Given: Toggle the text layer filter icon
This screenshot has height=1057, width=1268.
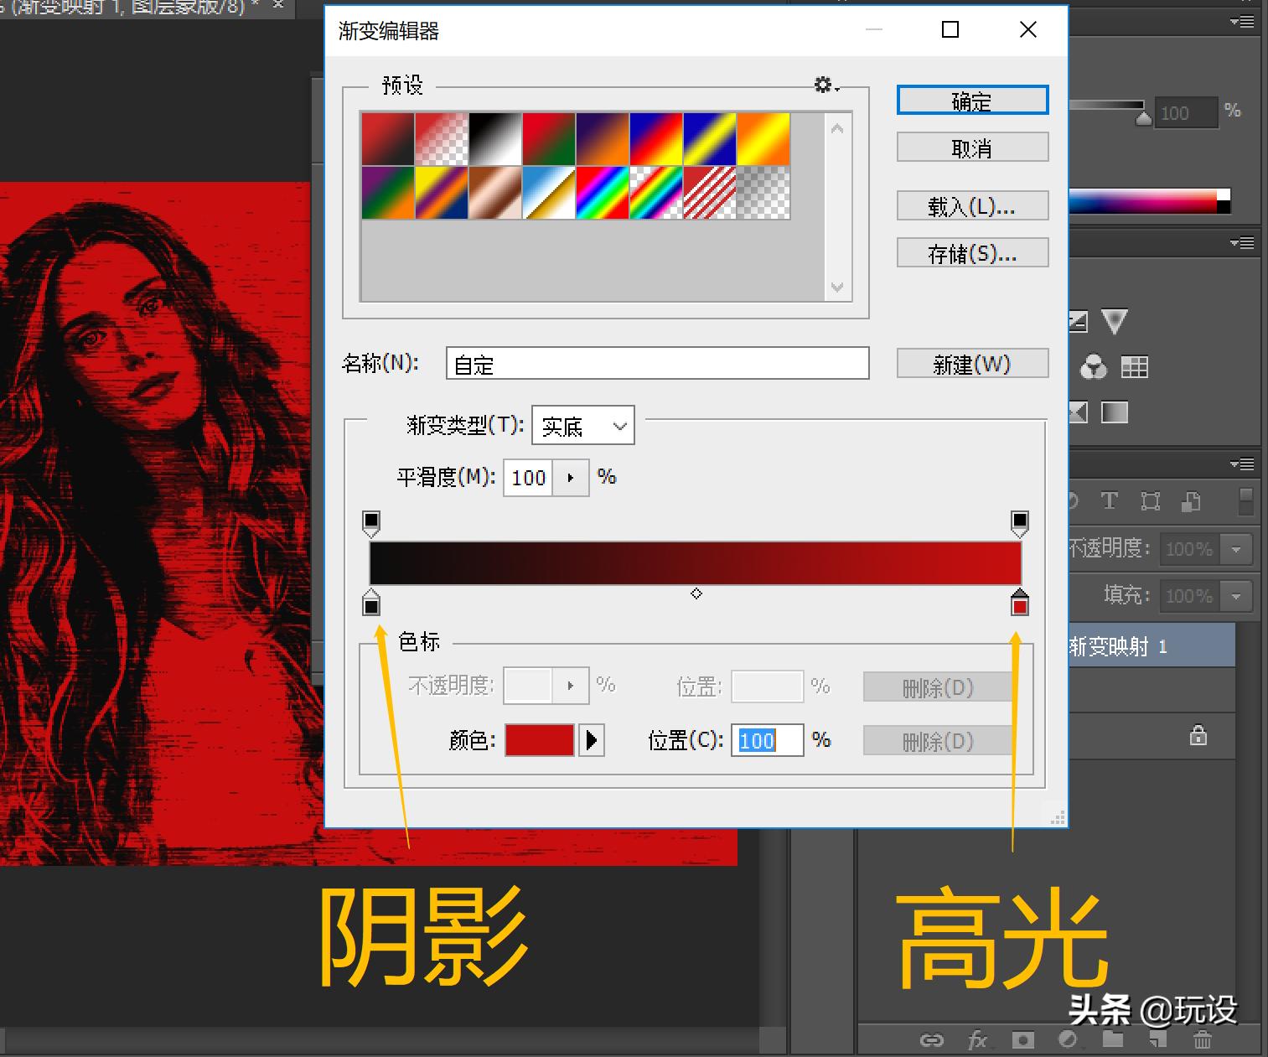Looking at the screenshot, I should click(1110, 501).
